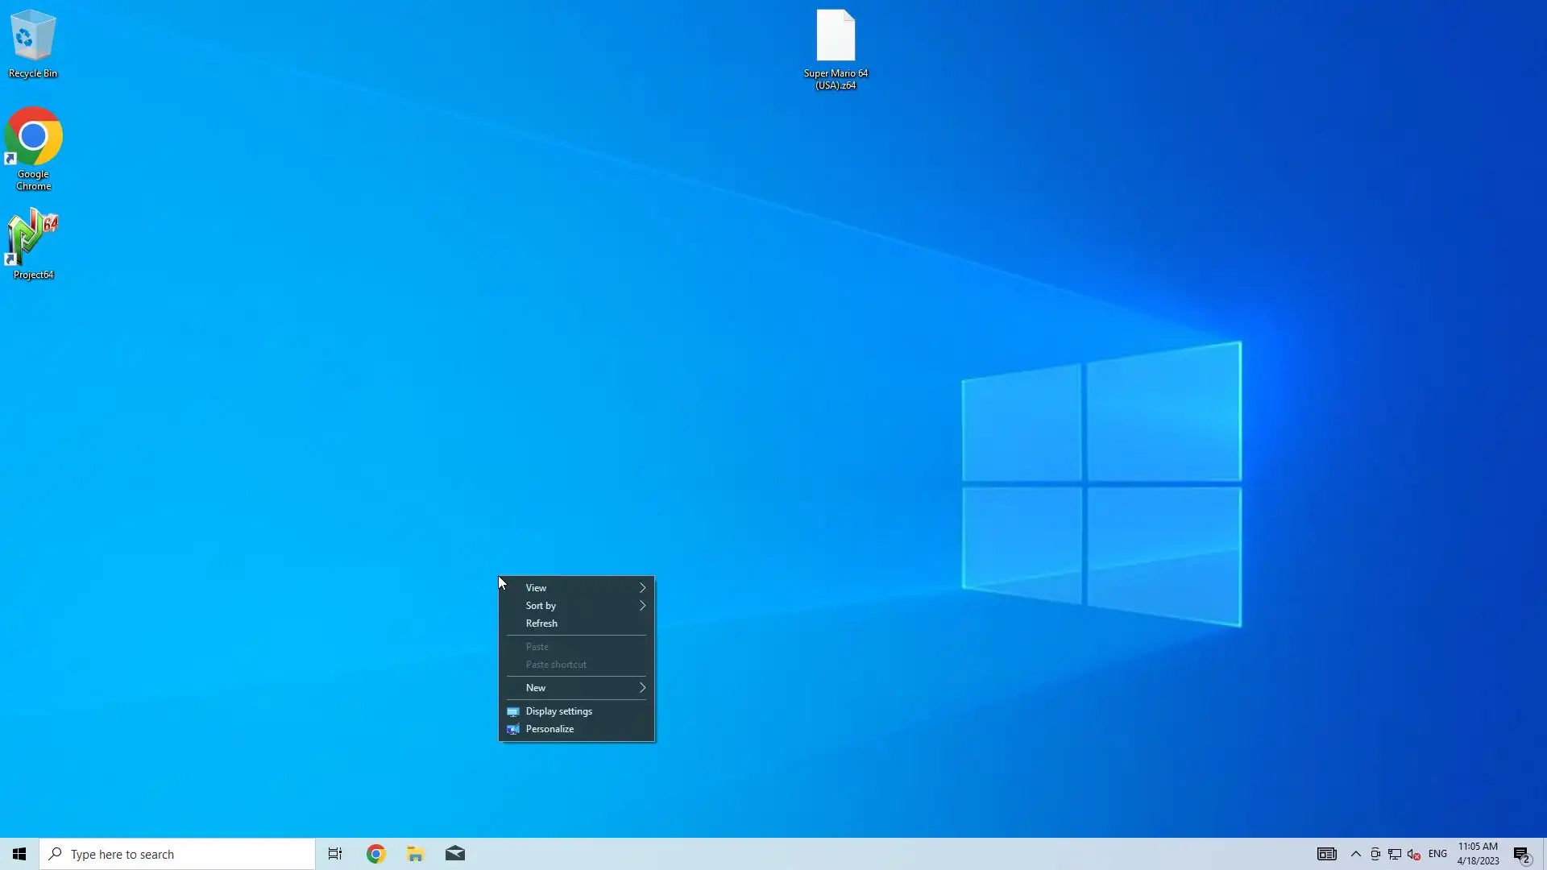Select the Google Chrome desktop icon

(33, 139)
